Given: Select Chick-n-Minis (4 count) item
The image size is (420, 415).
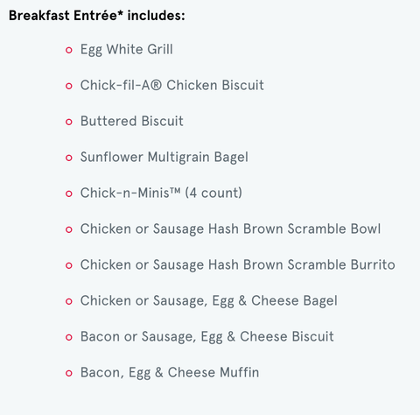Looking at the screenshot, I should click(161, 193).
